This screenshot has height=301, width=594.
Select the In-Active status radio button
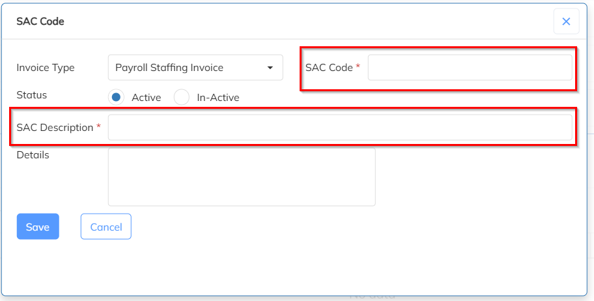pyautogui.click(x=182, y=97)
